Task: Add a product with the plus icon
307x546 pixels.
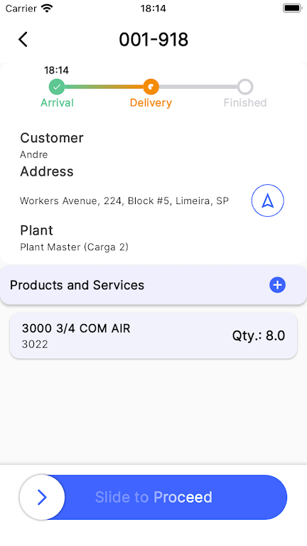Action: tap(277, 285)
